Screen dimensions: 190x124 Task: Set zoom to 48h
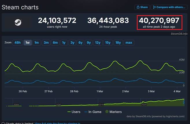18,42
